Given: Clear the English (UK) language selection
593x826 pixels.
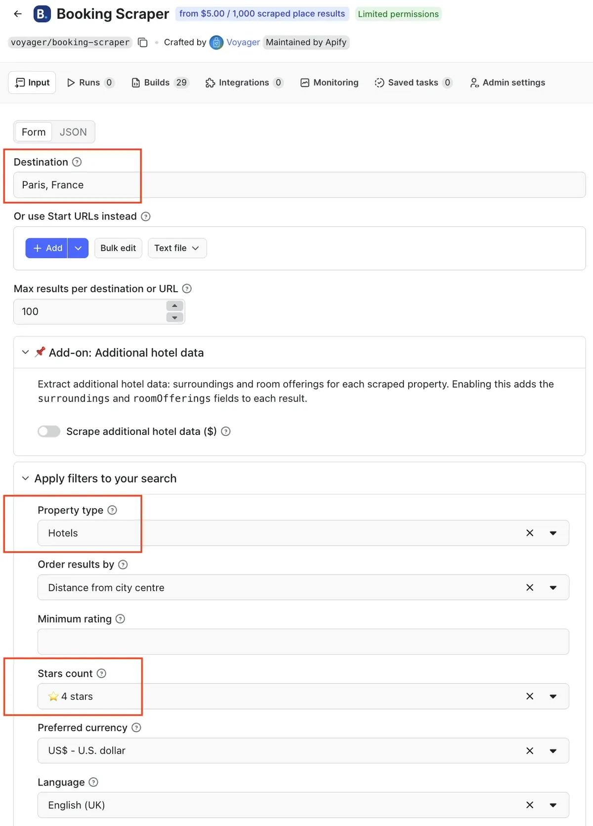Looking at the screenshot, I should pos(530,805).
